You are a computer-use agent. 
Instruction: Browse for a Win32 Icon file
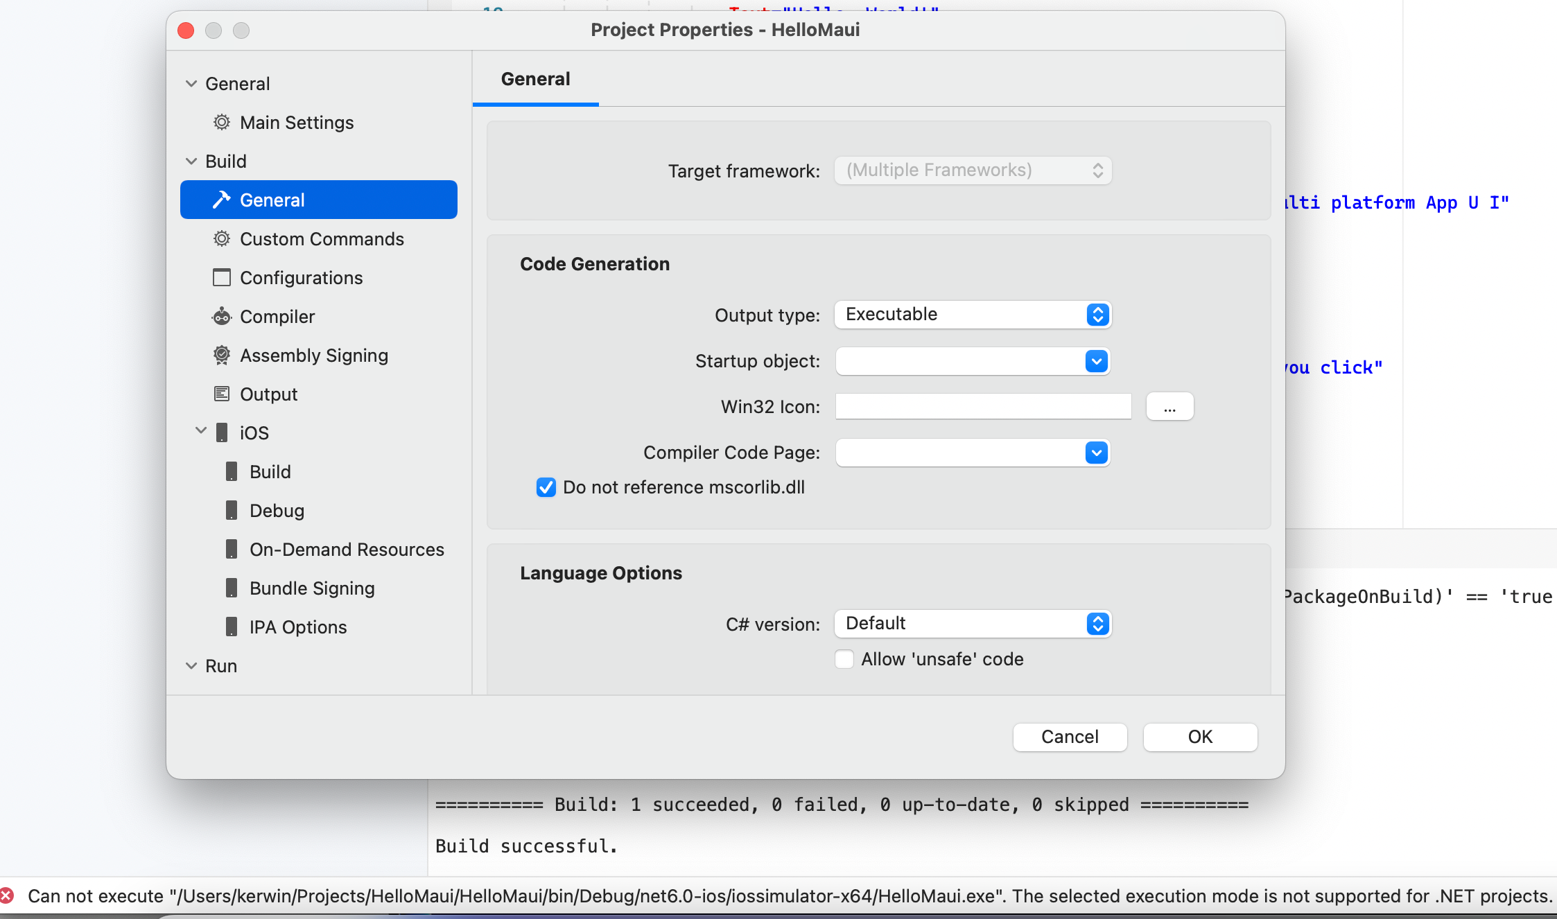[x=1169, y=406]
